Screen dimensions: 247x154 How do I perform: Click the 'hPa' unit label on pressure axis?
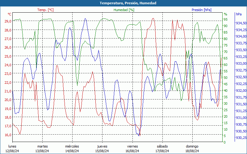(x=239, y=14)
